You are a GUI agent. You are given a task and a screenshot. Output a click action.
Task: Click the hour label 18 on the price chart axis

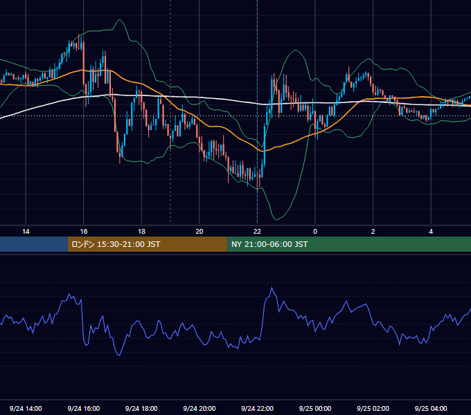click(x=141, y=232)
